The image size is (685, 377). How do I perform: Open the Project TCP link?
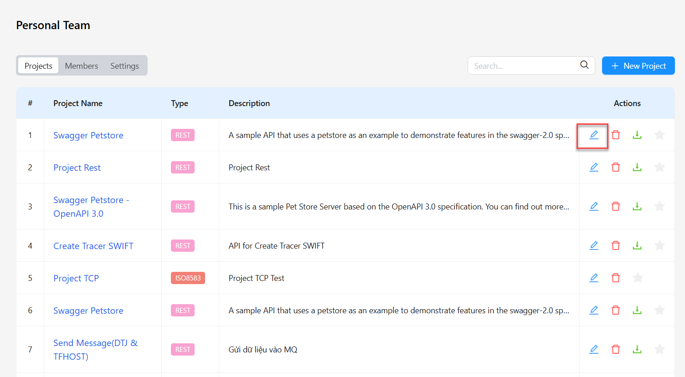[x=76, y=278]
